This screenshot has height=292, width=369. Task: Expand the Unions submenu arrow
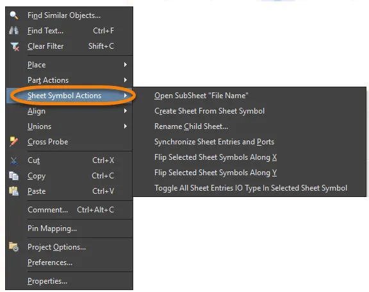pos(126,126)
